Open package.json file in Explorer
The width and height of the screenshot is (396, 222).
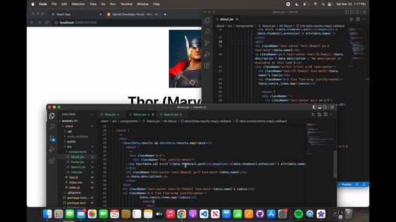click(76, 203)
